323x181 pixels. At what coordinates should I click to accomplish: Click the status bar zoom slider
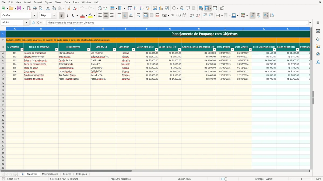tap(301, 179)
